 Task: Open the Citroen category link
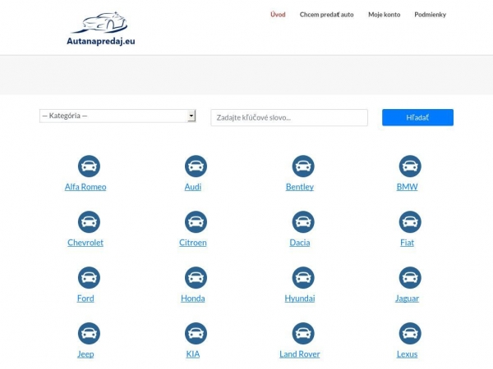[x=193, y=243]
